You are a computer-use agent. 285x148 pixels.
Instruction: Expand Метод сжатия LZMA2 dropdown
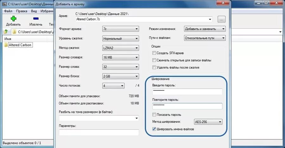point(121,48)
